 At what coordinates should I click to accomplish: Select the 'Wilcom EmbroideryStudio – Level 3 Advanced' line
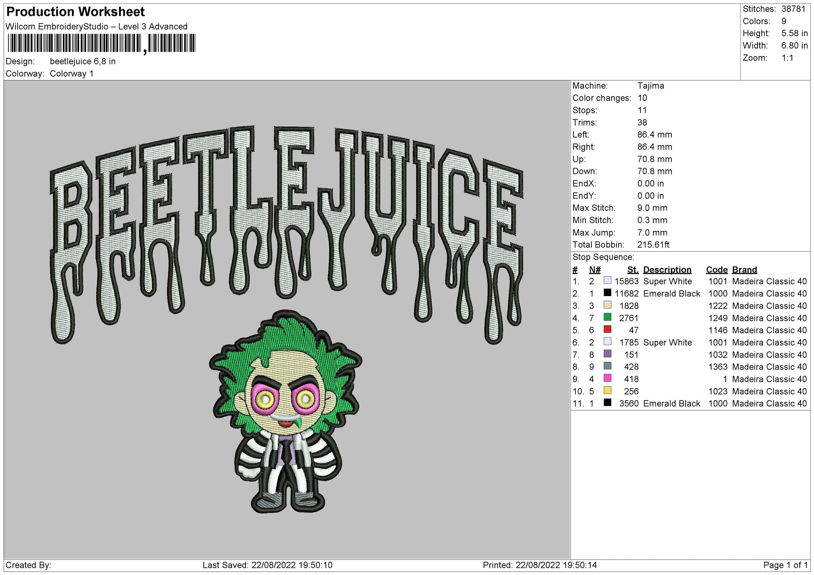click(97, 27)
